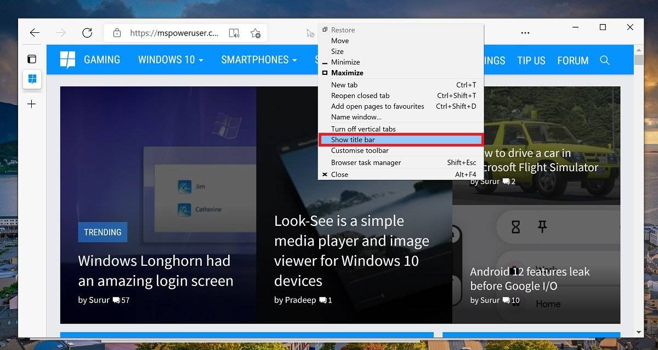This screenshot has height=350, width=658.
Task: Click the padlock site info icon
Action: click(x=117, y=33)
